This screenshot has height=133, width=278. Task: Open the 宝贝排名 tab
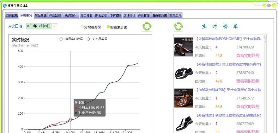pos(87,16)
